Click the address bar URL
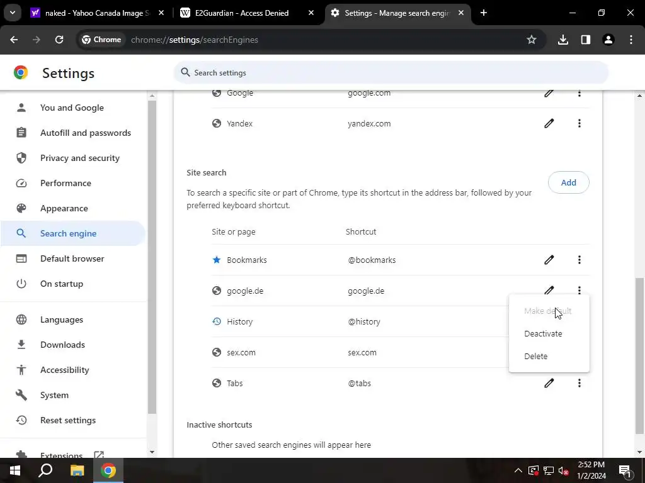The width and height of the screenshot is (645, 483). pos(195,40)
